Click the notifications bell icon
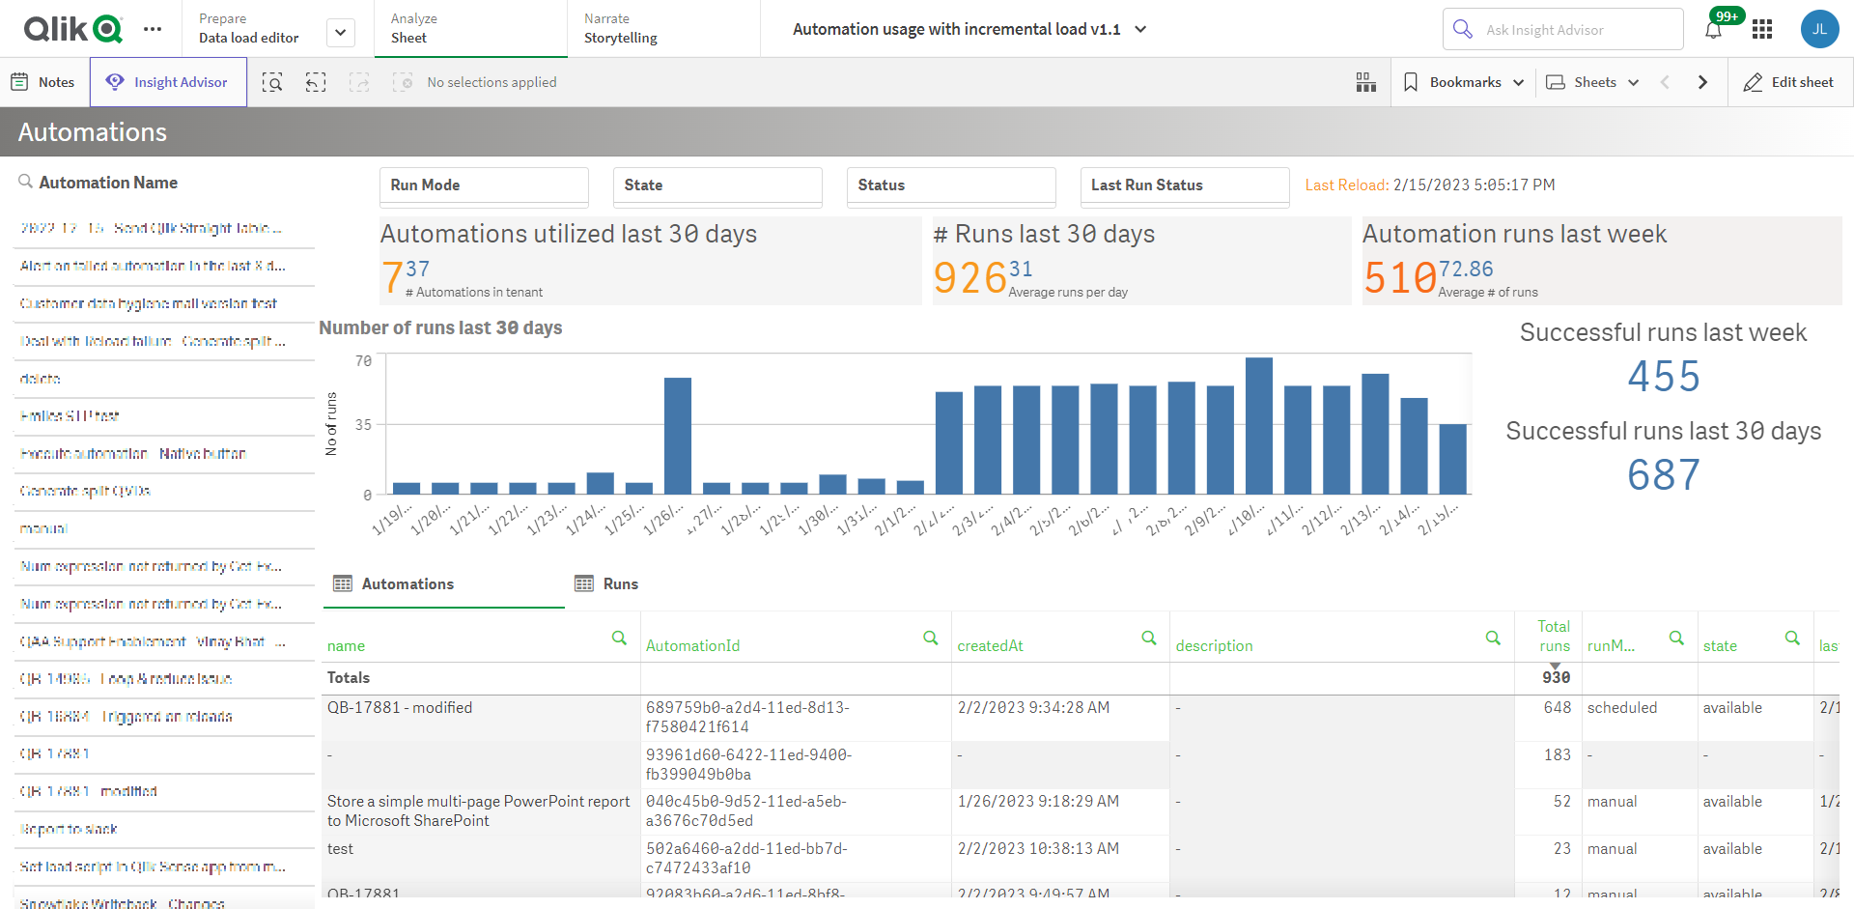Screen dimensions: 1854x909 point(1713,29)
